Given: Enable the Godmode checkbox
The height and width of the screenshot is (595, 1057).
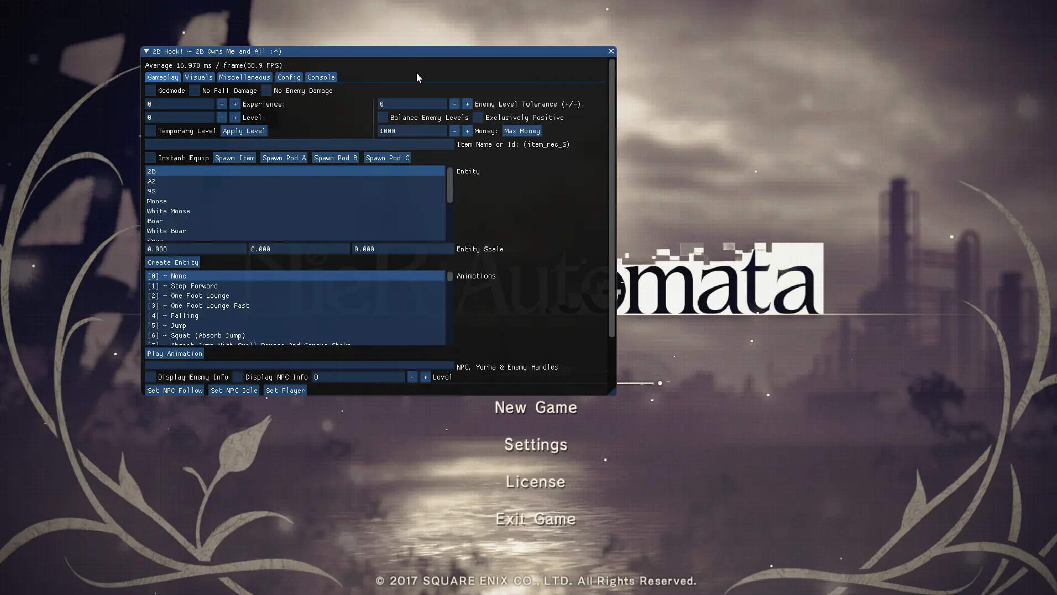Looking at the screenshot, I should pos(150,91).
